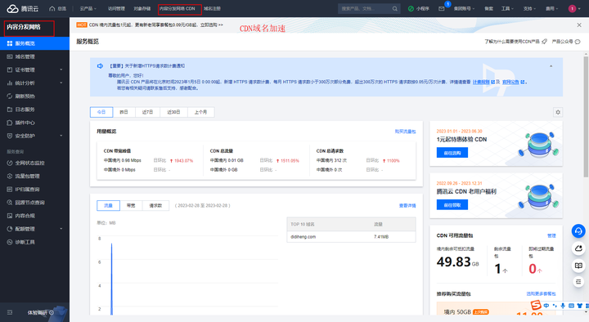Click the Tencent Cloud logo
Viewport: 589px width, 322px height.
click(x=23, y=9)
